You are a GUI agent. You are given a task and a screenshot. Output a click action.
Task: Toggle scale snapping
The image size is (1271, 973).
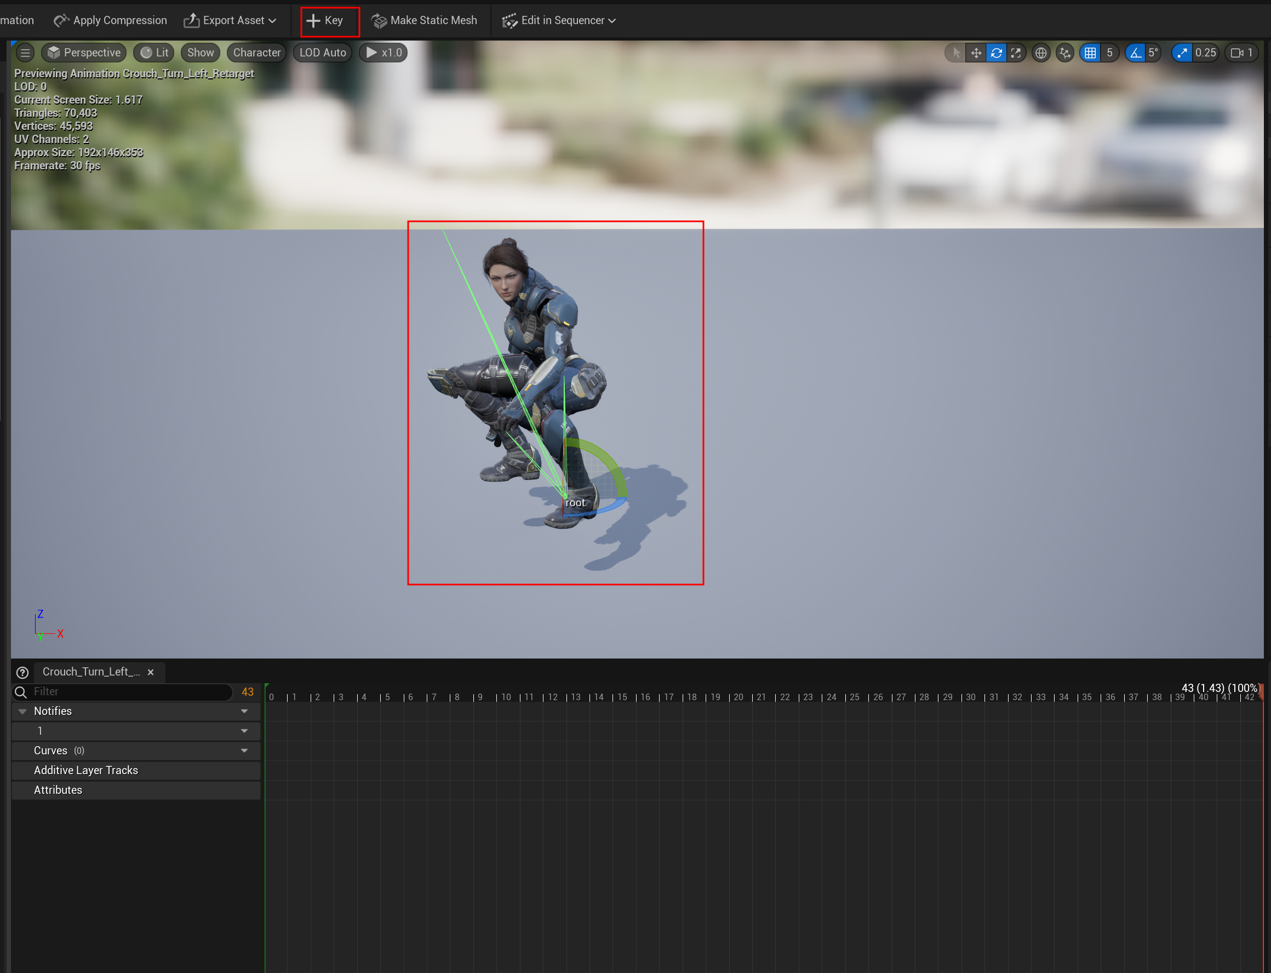pos(1181,53)
